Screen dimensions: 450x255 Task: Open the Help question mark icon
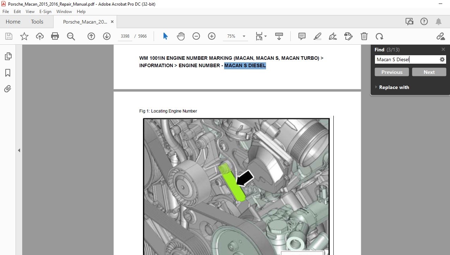click(x=424, y=21)
